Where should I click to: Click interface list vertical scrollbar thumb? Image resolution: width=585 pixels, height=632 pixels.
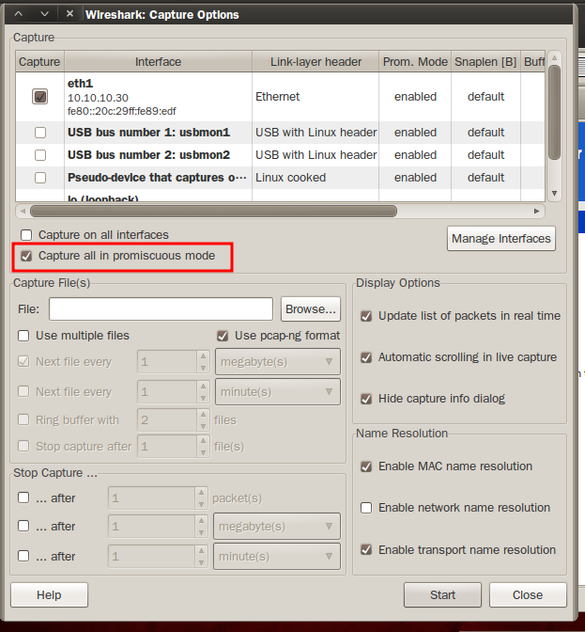[x=554, y=113]
